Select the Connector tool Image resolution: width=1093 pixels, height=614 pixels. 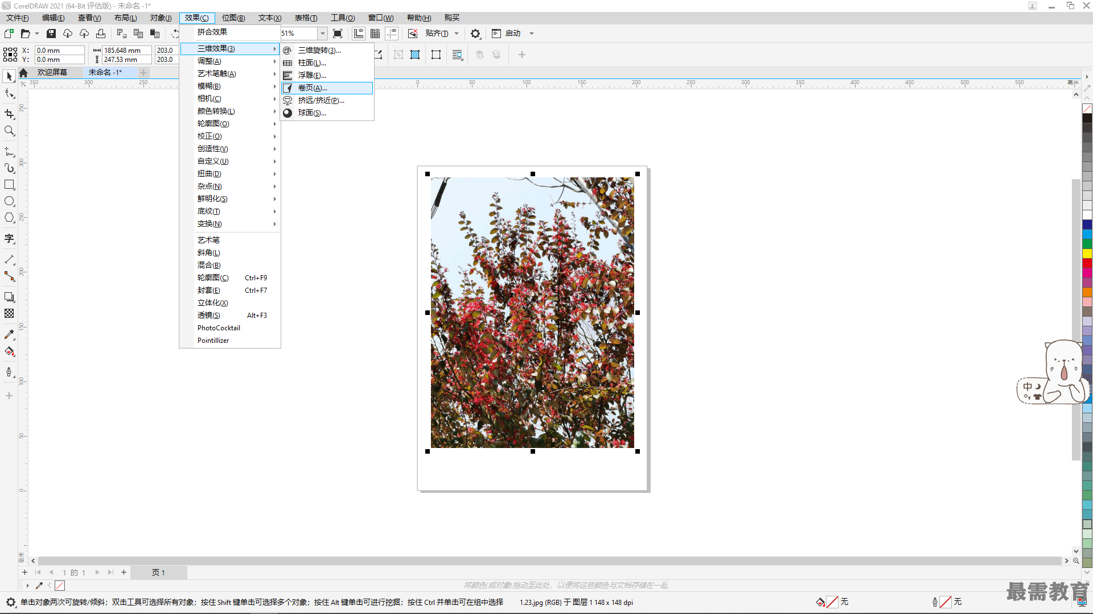(x=9, y=276)
